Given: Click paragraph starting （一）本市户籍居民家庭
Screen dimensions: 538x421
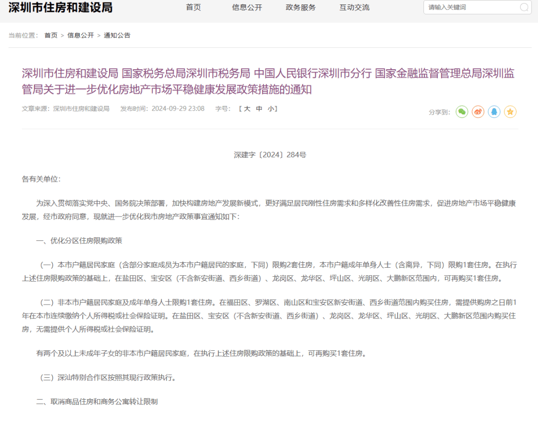Looking at the screenshot, I should [x=269, y=272].
